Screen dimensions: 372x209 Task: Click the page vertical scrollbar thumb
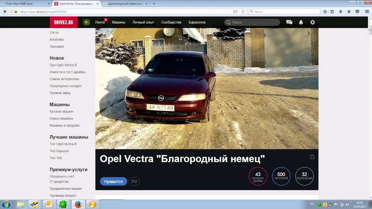[x=370, y=31]
